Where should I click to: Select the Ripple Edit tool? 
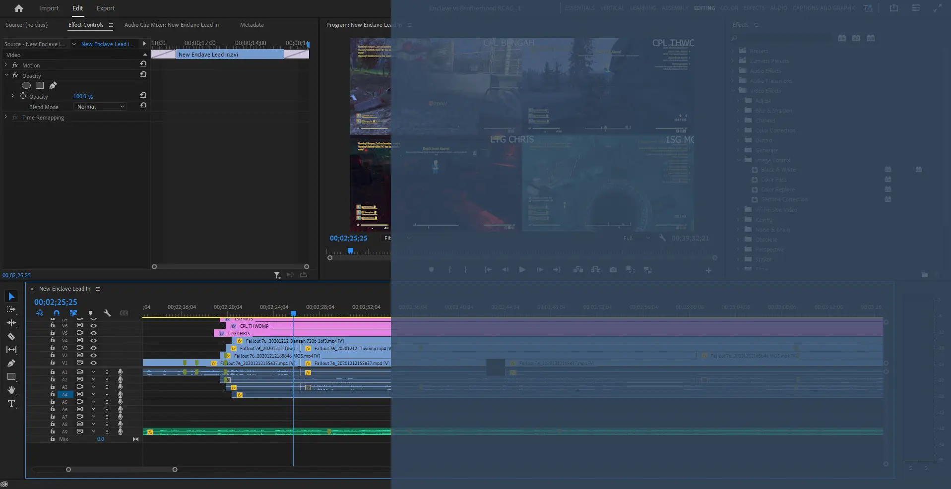click(x=11, y=323)
